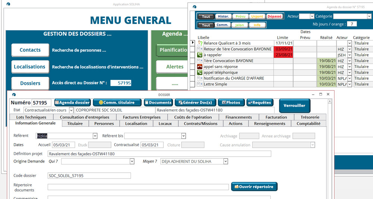The width and height of the screenshot is (373, 199).
Task: Toggle the Tout filter in the status row
Action: pos(206,16)
